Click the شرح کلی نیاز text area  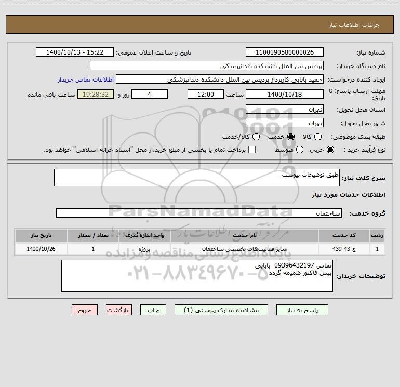pyautogui.click(x=197, y=178)
